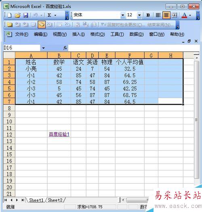Expand the font color palette arrow

(190, 15)
